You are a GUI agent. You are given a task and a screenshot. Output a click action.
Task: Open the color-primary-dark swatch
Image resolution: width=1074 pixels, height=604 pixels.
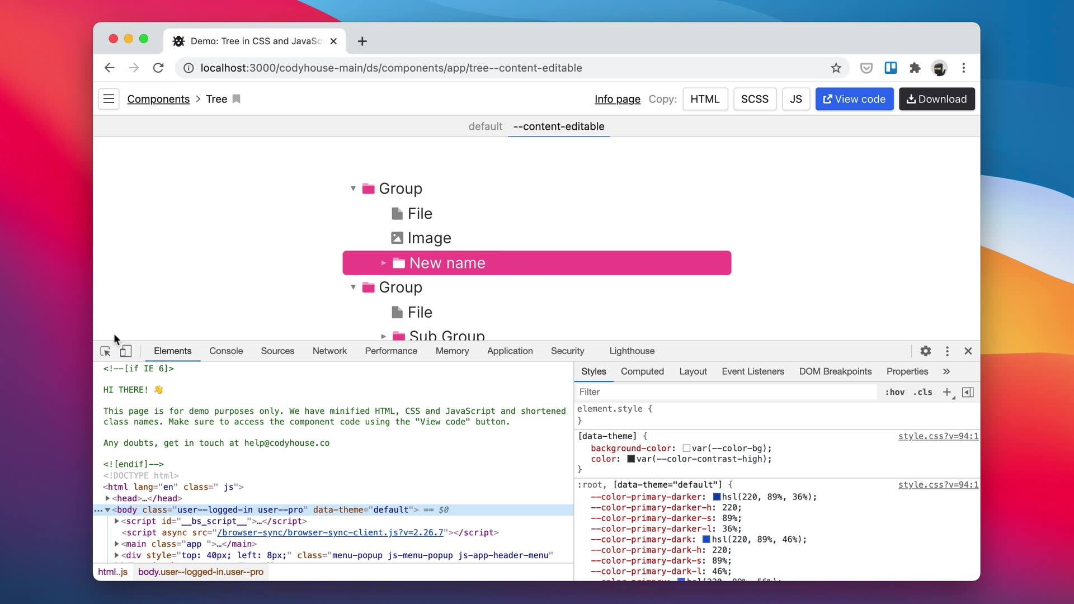(706, 540)
